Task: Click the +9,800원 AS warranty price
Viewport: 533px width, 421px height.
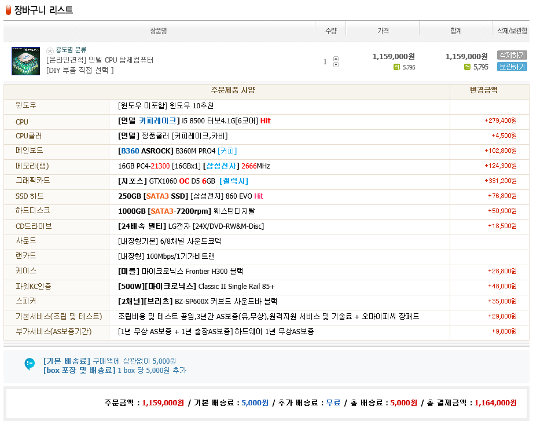Action: (x=503, y=331)
